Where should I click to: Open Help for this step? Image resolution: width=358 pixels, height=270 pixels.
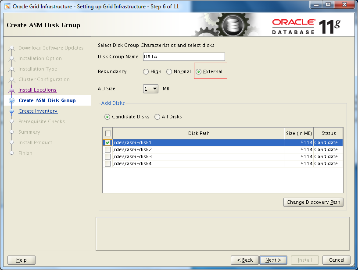point(21,260)
